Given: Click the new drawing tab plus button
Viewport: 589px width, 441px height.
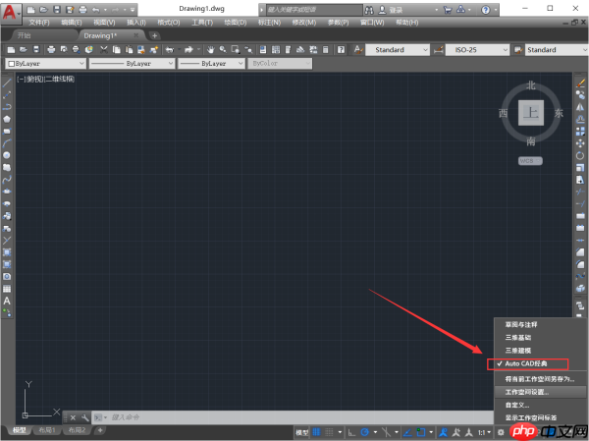Looking at the screenshot, I should pyautogui.click(x=154, y=35).
